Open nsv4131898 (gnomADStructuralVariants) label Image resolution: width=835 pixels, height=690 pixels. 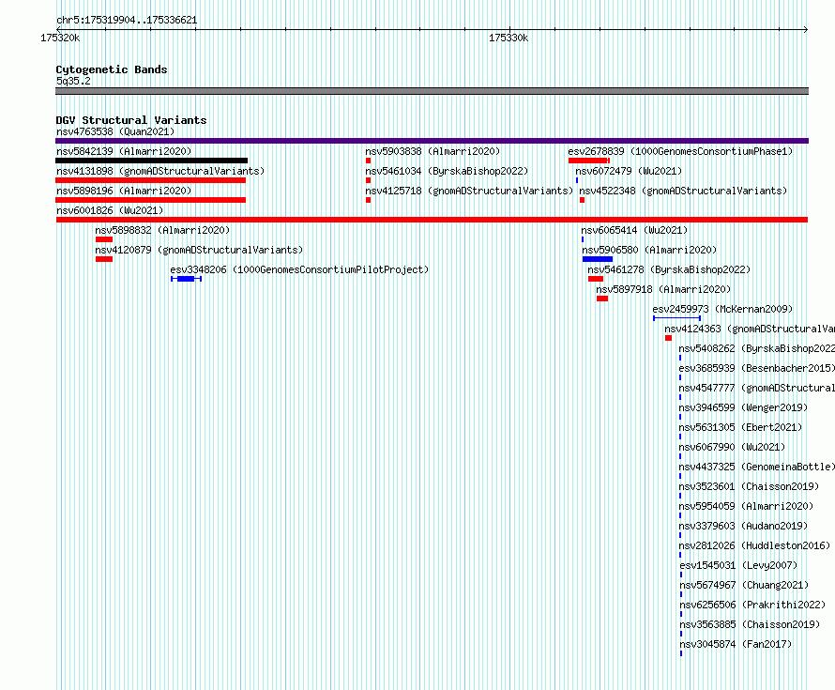160,171
